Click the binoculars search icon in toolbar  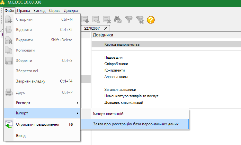pyautogui.click(x=118, y=20)
